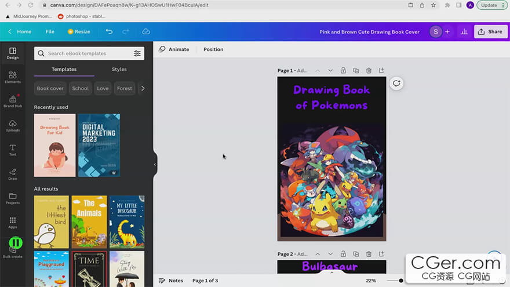Lock Page 1 with padlock icon
This screenshot has height=287, width=510.
point(343,70)
